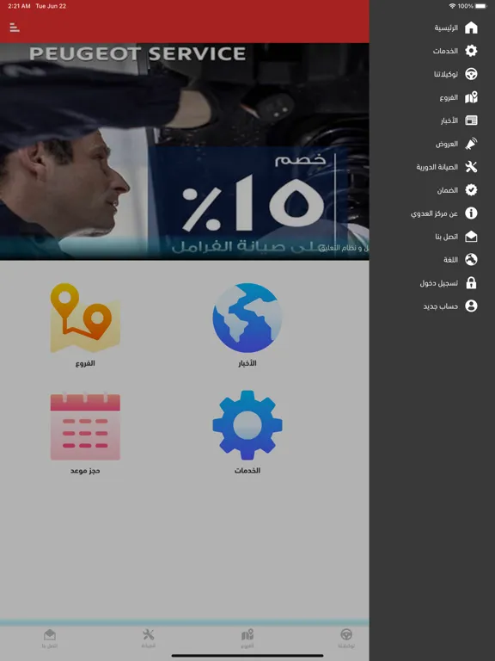495x661 pixels.
Task: Switch to توكيلاتنا steering wheel tab in bottom bar
Action: [x=346, y=639]
